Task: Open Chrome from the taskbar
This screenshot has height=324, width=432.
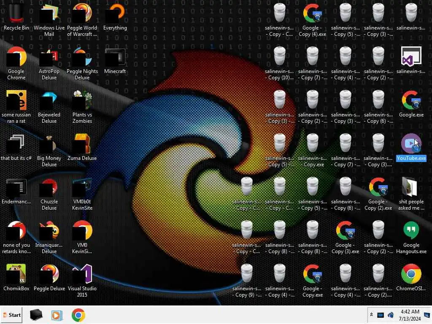Action: pos(78,315)
